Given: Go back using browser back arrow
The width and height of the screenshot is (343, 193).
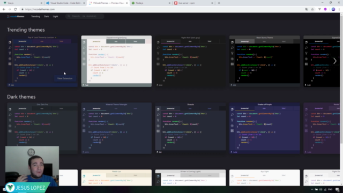Looking at the screenshot, I should coord(4,9).
